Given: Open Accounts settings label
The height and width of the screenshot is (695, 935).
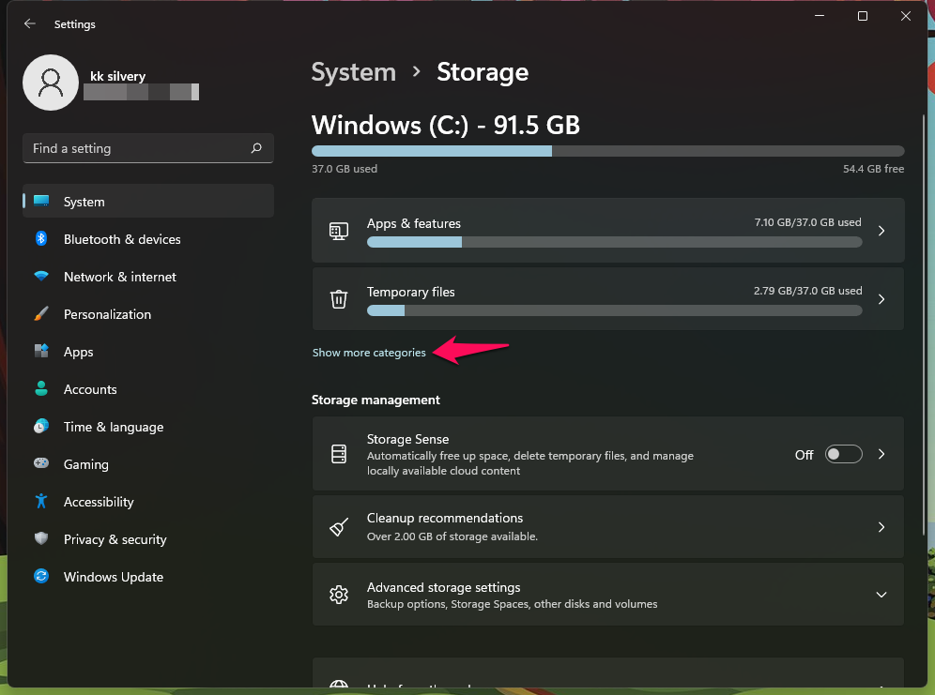Looking at the screenshot, I should click(x=90, y=389).
